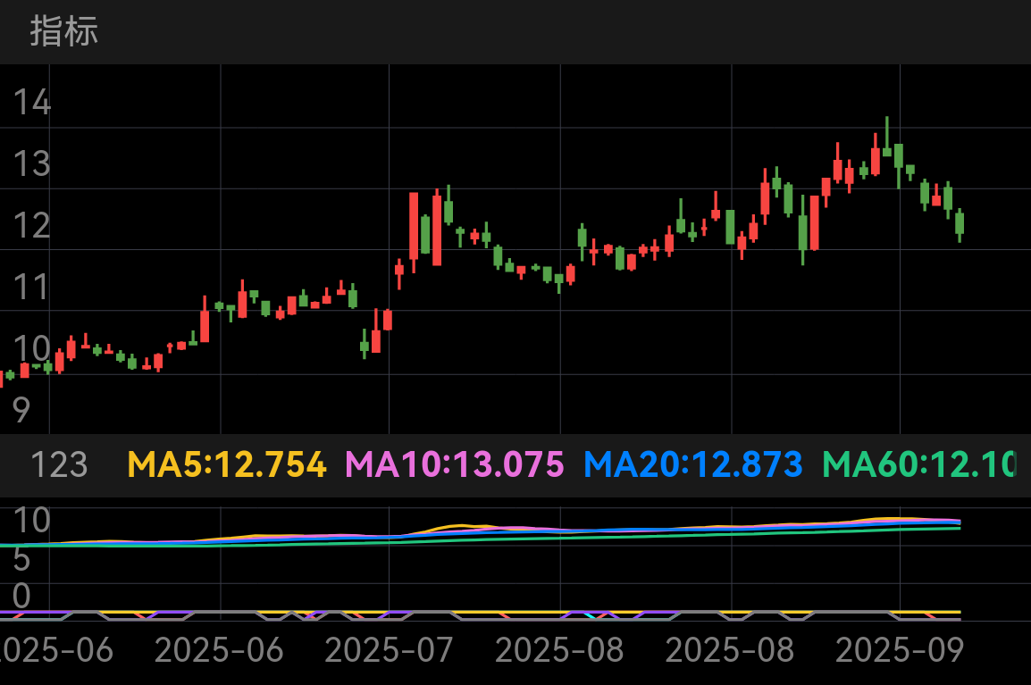This screenshot has width=1031, height=685.
Task: Click the 12 price axis label
Action: pyautogui.click(x=31, y=225)
